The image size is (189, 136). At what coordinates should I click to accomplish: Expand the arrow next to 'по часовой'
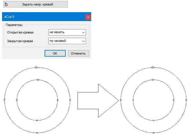84,41
